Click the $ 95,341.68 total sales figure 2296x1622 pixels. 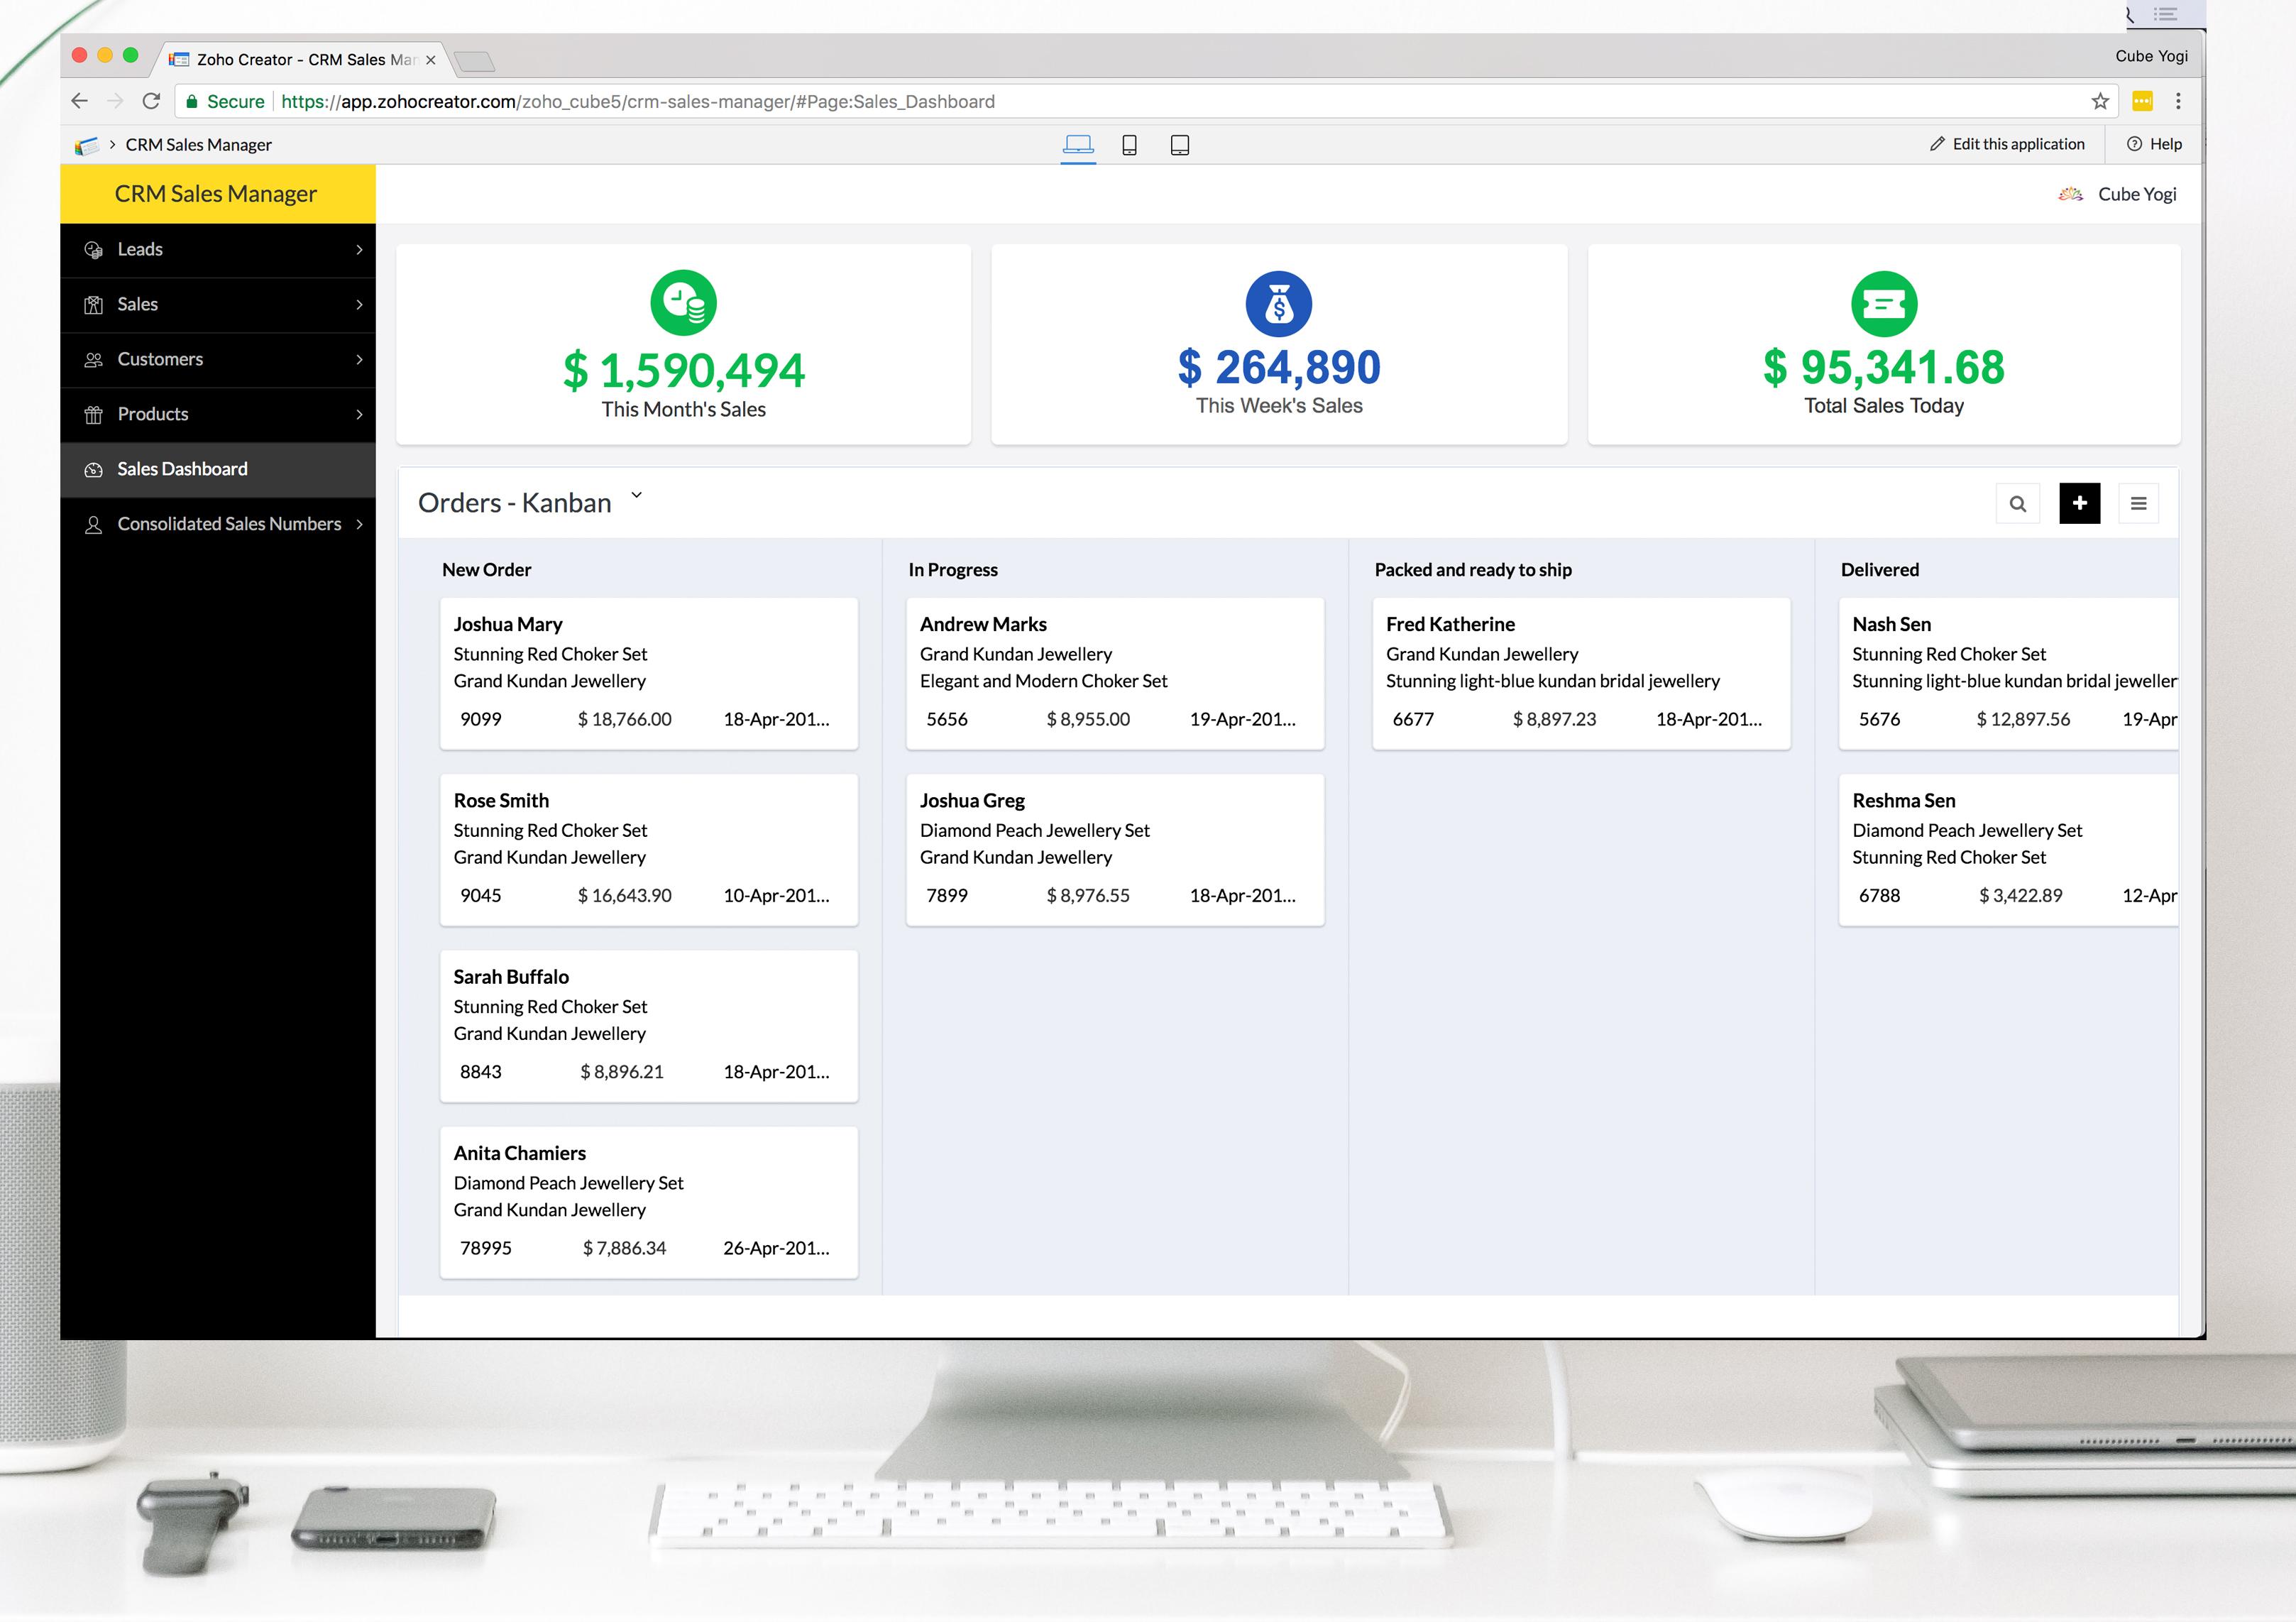click(x=1884, y=368)
